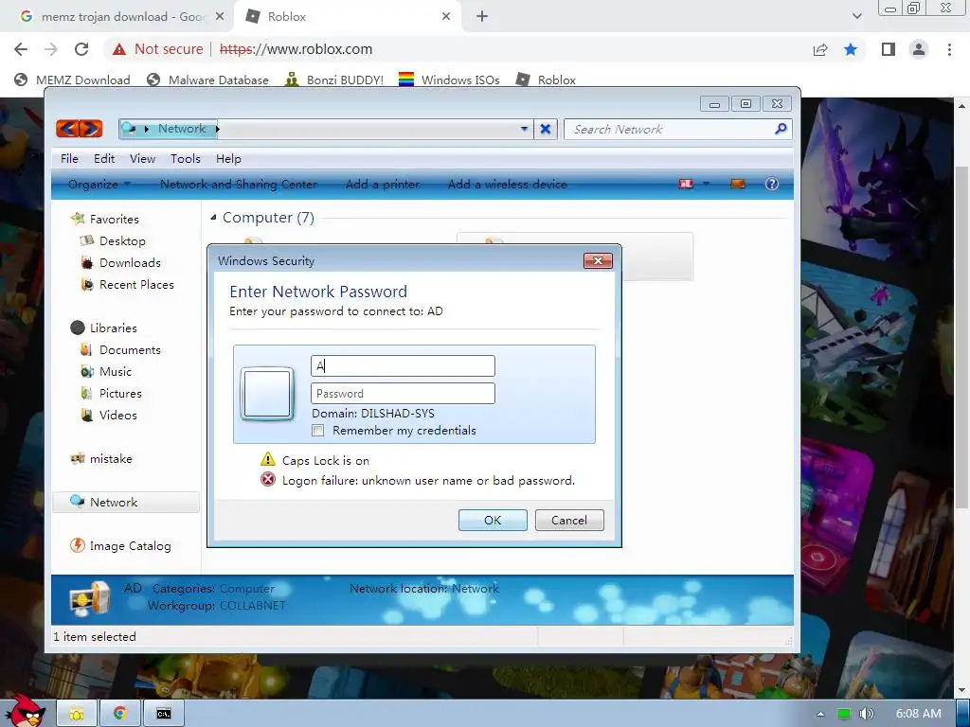970x727 pixels.
Task: Open the Edit menu
Action: 104,159
